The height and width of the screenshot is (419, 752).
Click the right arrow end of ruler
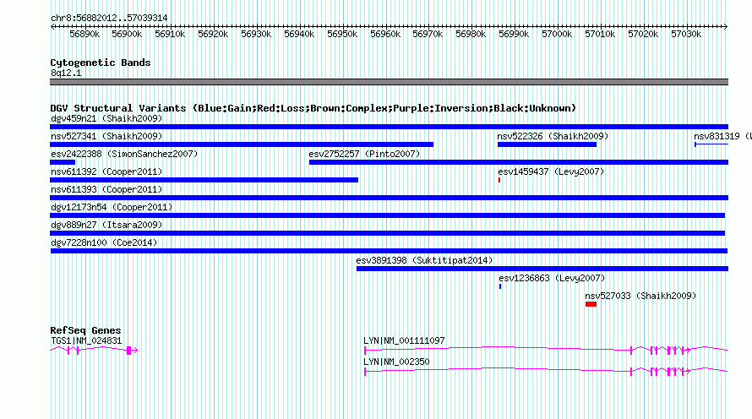[725, 26]
